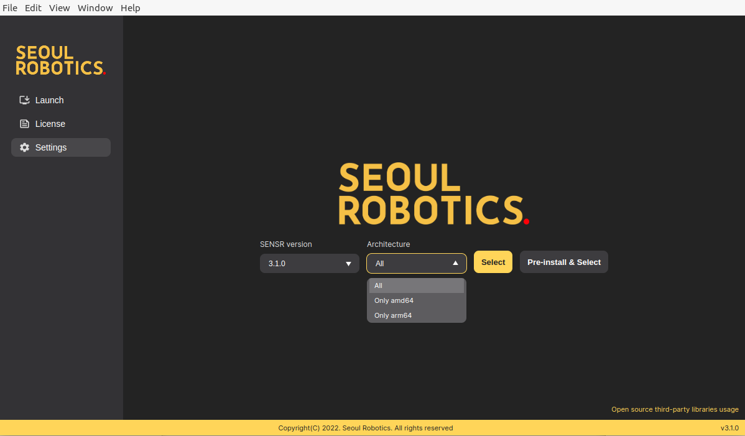Click the v3.1.0 version in footer

tap(729, 428)
